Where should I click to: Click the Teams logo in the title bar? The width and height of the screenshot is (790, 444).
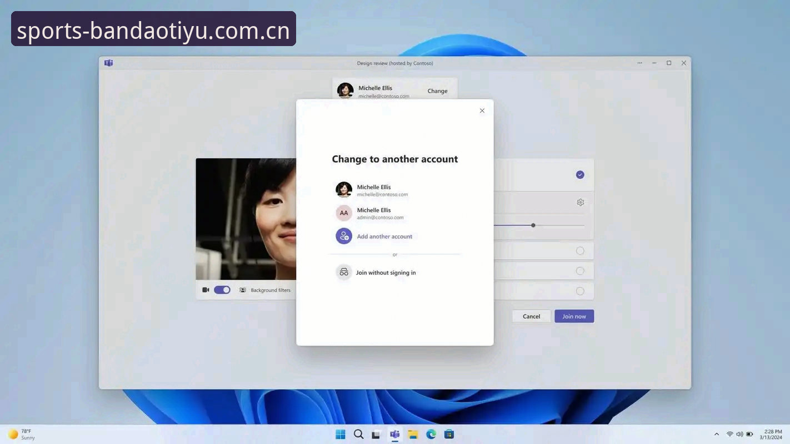[x=108, y=63]
